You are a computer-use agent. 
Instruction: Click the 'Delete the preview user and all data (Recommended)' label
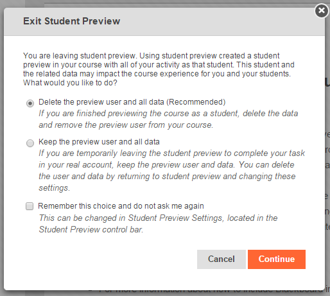[132, 102]
